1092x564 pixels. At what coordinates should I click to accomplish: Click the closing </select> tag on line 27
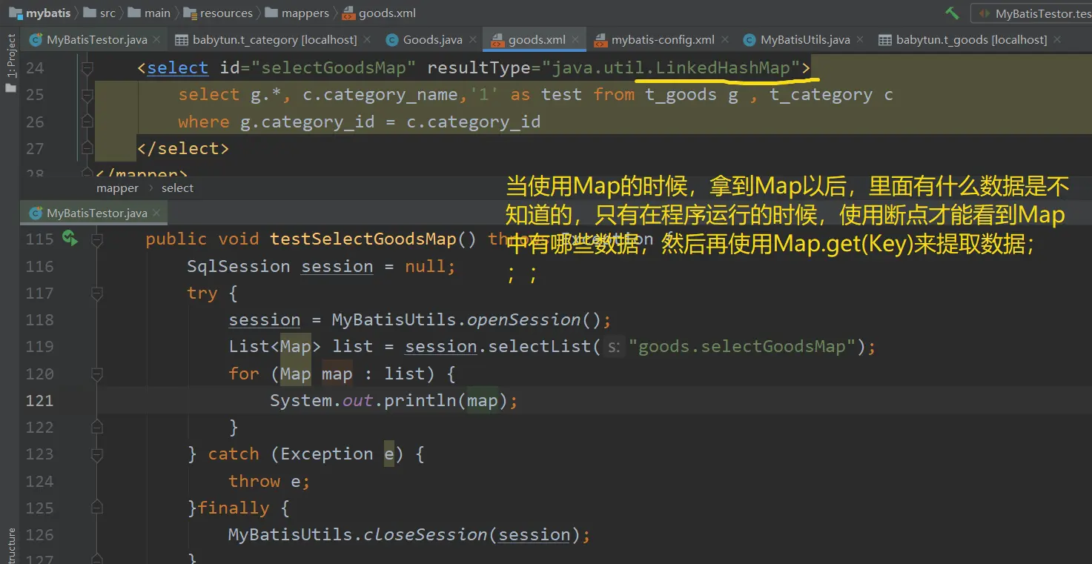click(x=183, y=149)
